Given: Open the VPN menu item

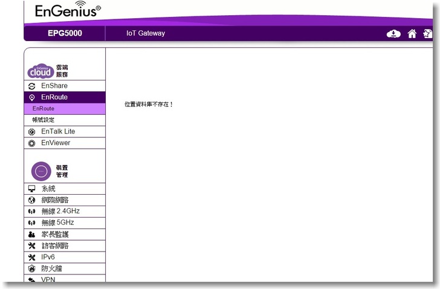Looking at the screenshot, I should click(x=65, y=279).
